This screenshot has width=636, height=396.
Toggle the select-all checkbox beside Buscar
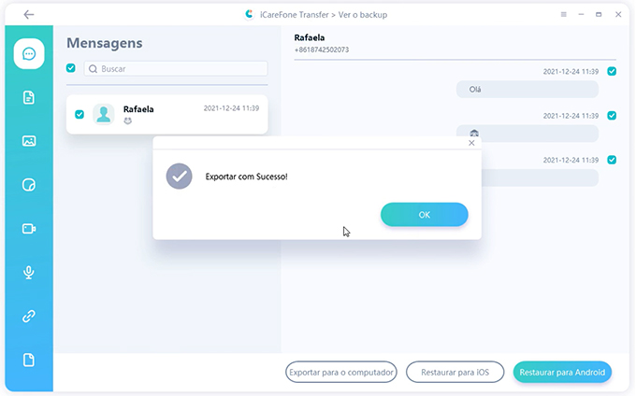[x=71, y=68]
